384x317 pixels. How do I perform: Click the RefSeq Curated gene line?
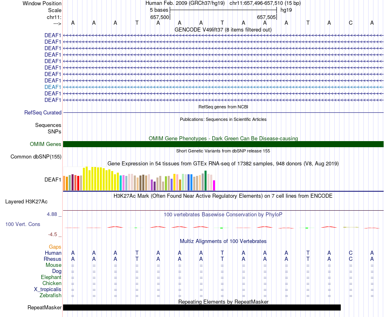[x=223, y=112]
